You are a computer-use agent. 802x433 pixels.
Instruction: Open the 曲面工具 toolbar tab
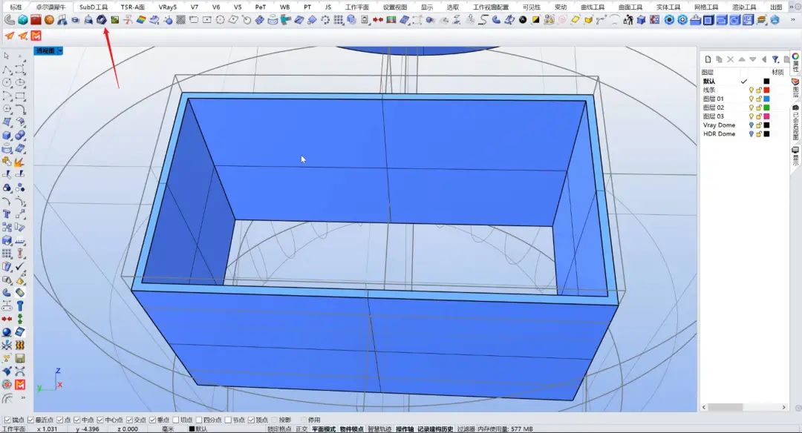point(630,7)
